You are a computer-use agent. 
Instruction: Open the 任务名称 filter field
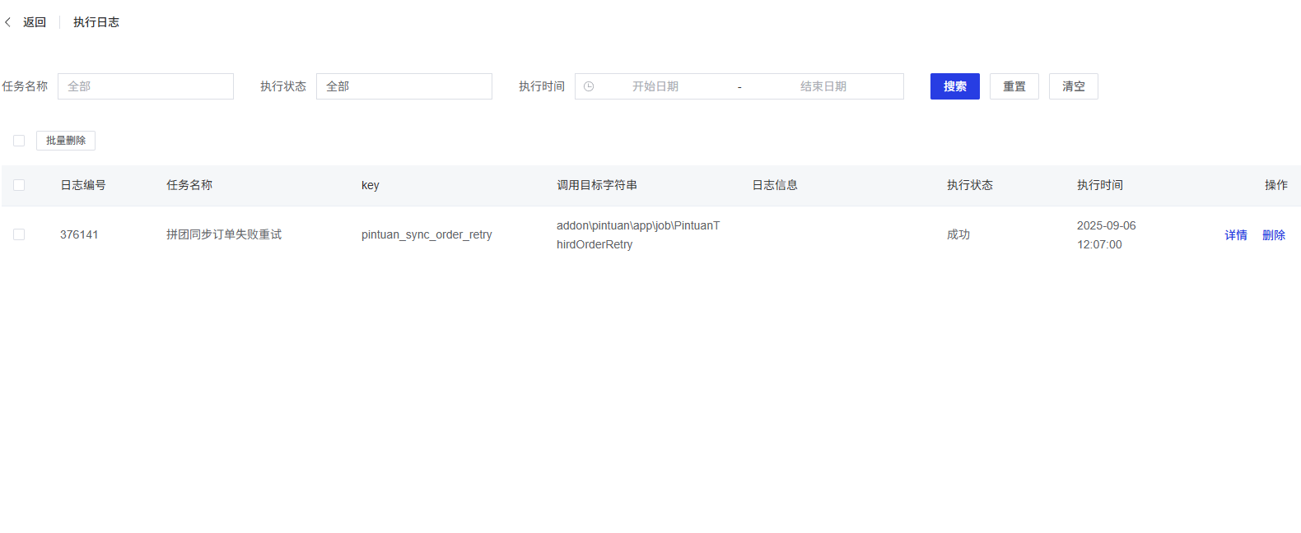[146, 86]
